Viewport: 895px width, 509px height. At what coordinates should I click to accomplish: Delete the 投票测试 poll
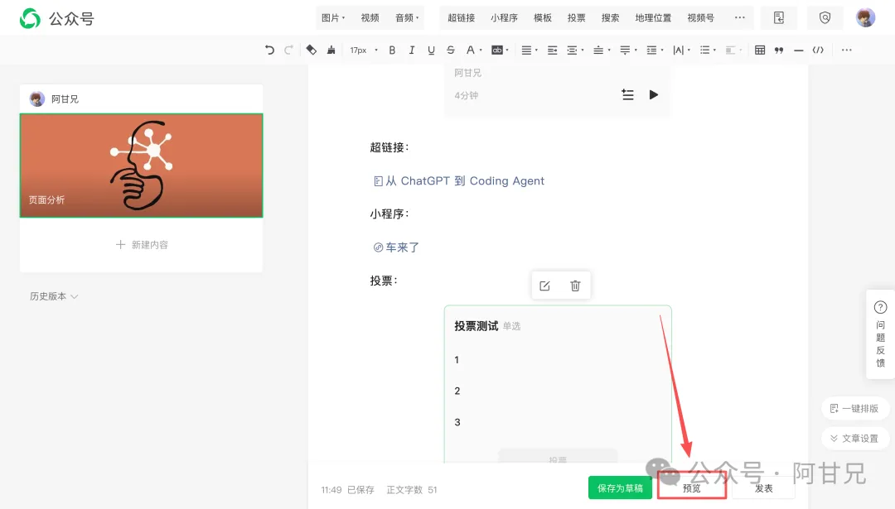click(575, 286)
